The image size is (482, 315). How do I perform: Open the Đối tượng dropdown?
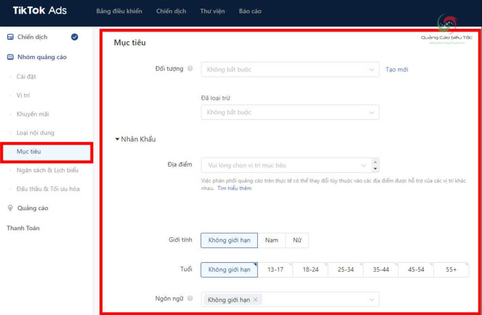click(x=290, y=69)
